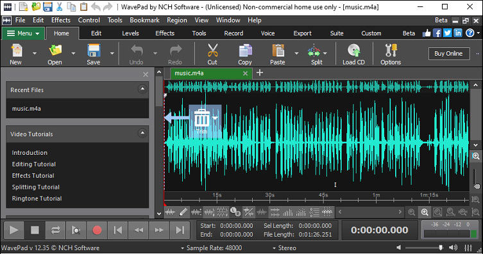The height and width of the screenshot is (254, 483).
Task: Open the dropdown arrow next to New
Action: pos(35,54)
